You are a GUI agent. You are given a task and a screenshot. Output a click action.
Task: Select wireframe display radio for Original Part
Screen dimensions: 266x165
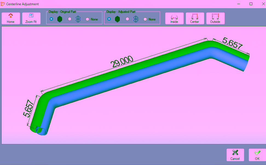(70, 19)
